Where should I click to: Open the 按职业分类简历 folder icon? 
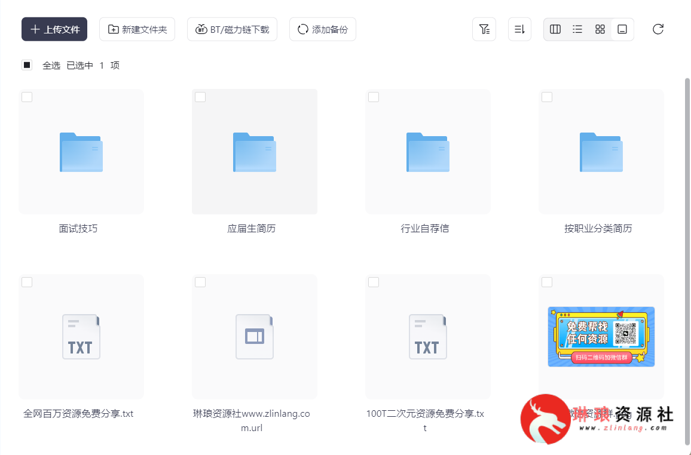pyautogui.click(x=601, y=152)
